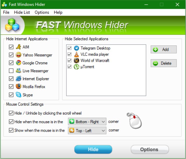The width and height of the screenshot is (186, 159).
Task: Click the AIM running man icon
Action: tap(19, 47)
